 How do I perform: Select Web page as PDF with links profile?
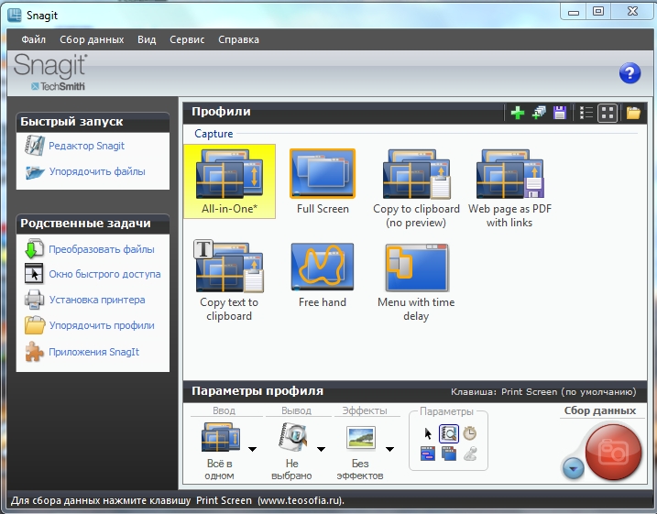tap(509, 188)
